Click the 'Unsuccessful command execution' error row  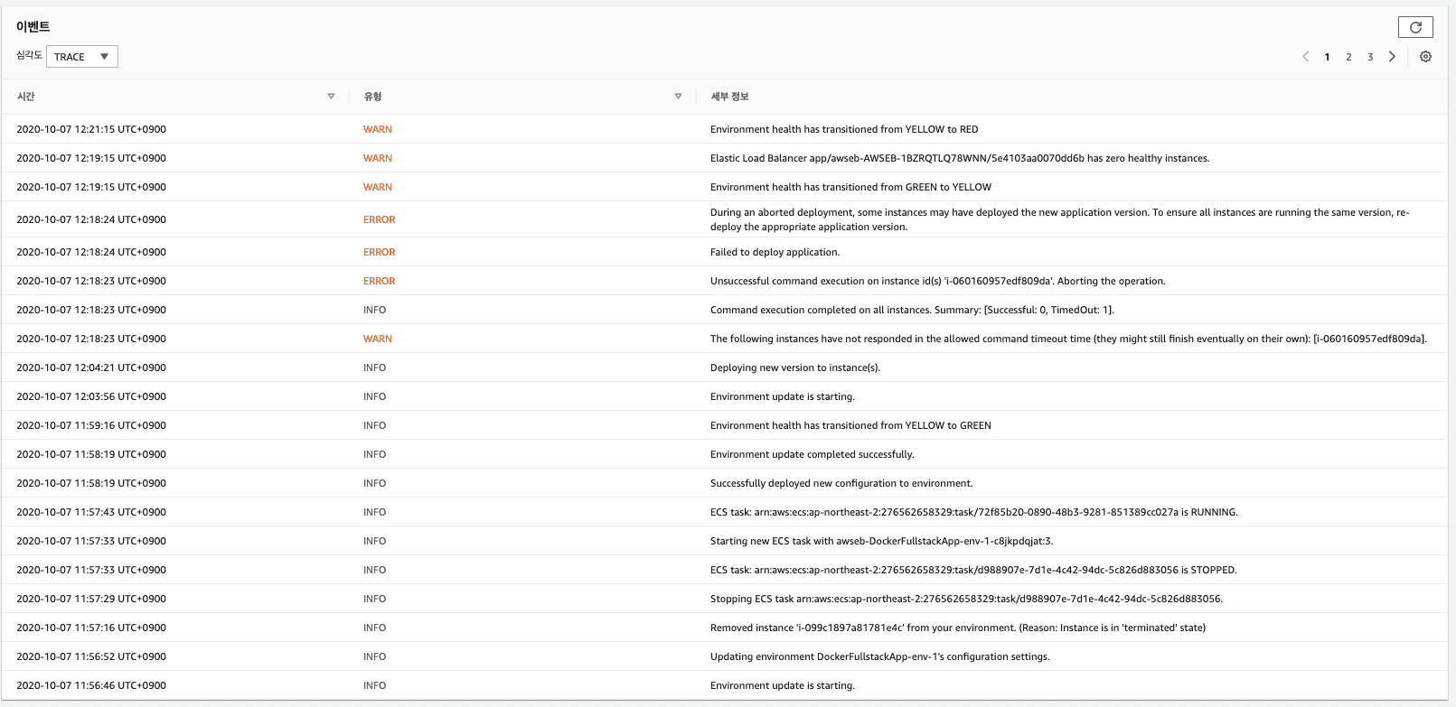pyautogui.click(x=937, y=281)
